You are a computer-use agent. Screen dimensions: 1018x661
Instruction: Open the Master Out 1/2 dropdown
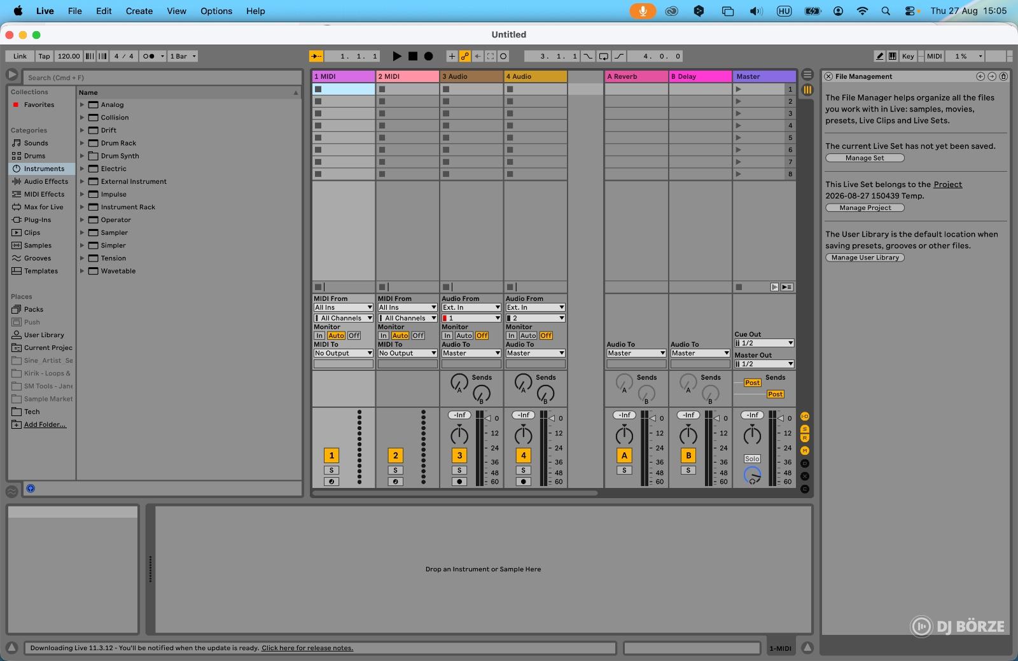(764, 364)
